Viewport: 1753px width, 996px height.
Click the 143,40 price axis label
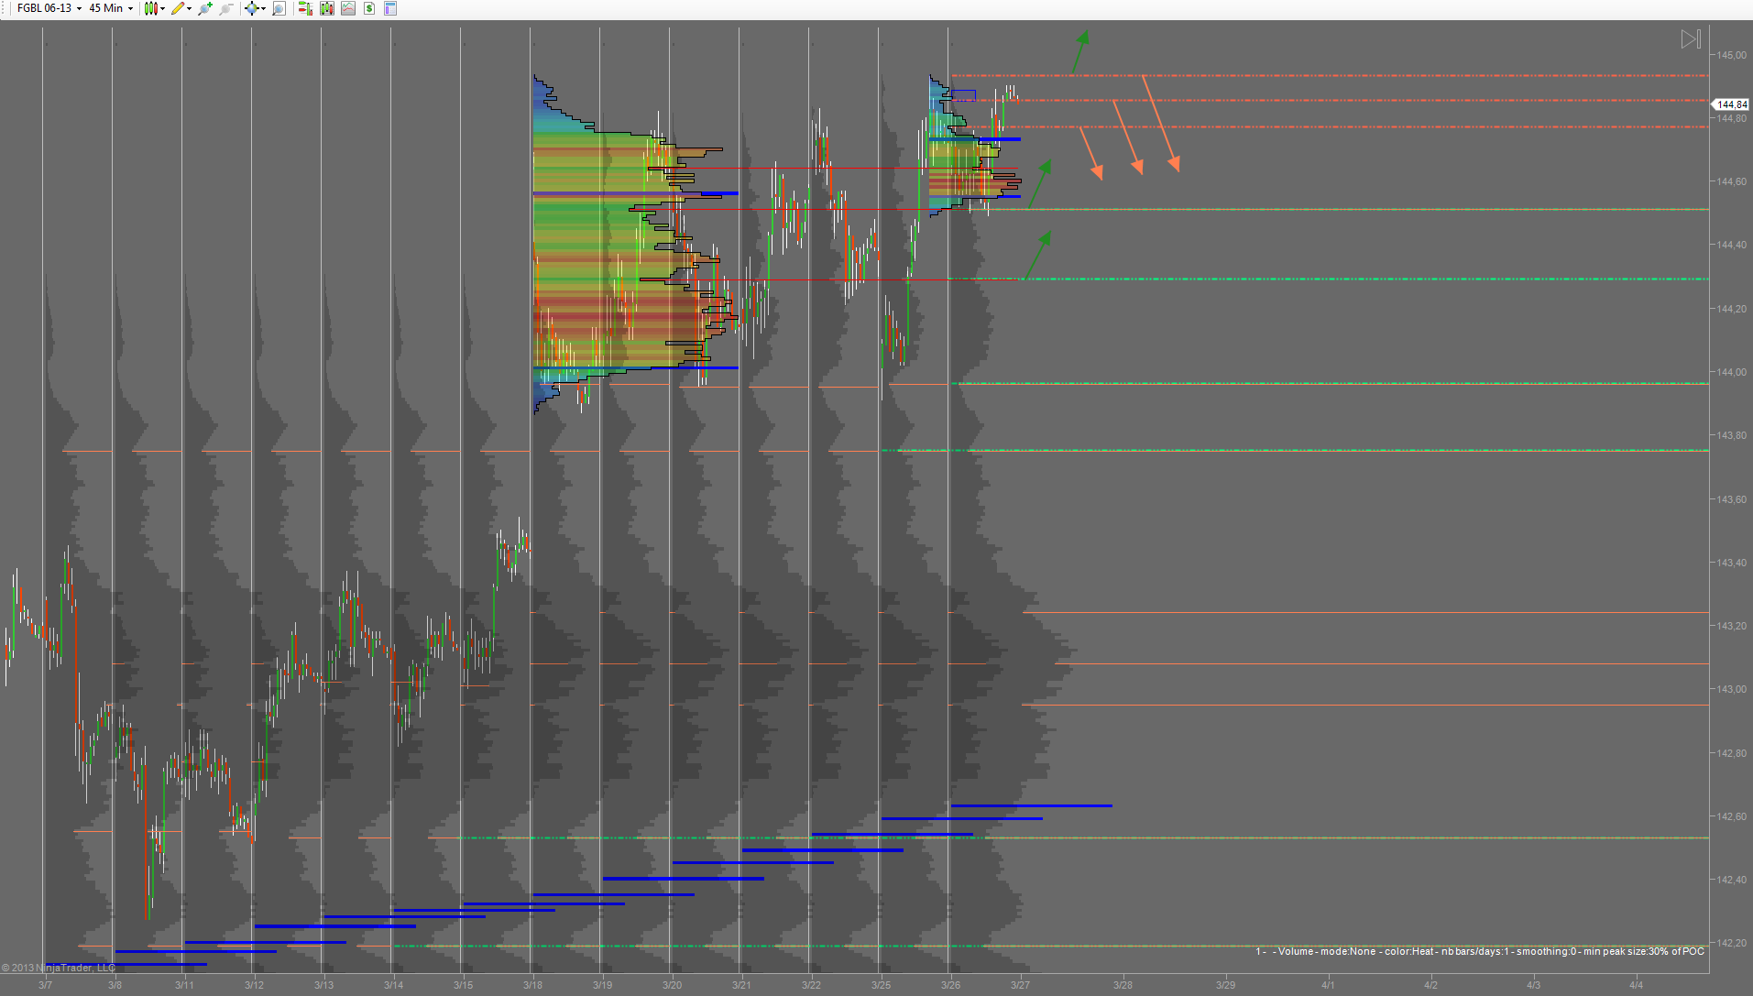1731,563
